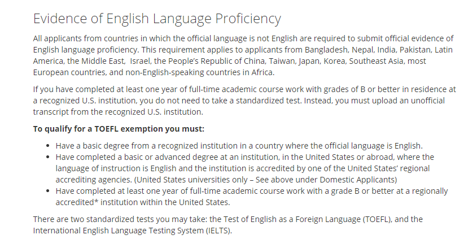Viewport: 464px width, 239px height.
Task: Click 'Have a basic degree' bullet text
Action: (93, 146)
